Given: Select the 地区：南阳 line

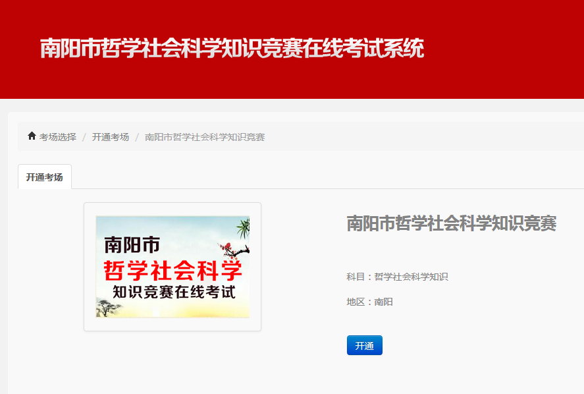Looking at the screenshot, I should click(369, 302).
